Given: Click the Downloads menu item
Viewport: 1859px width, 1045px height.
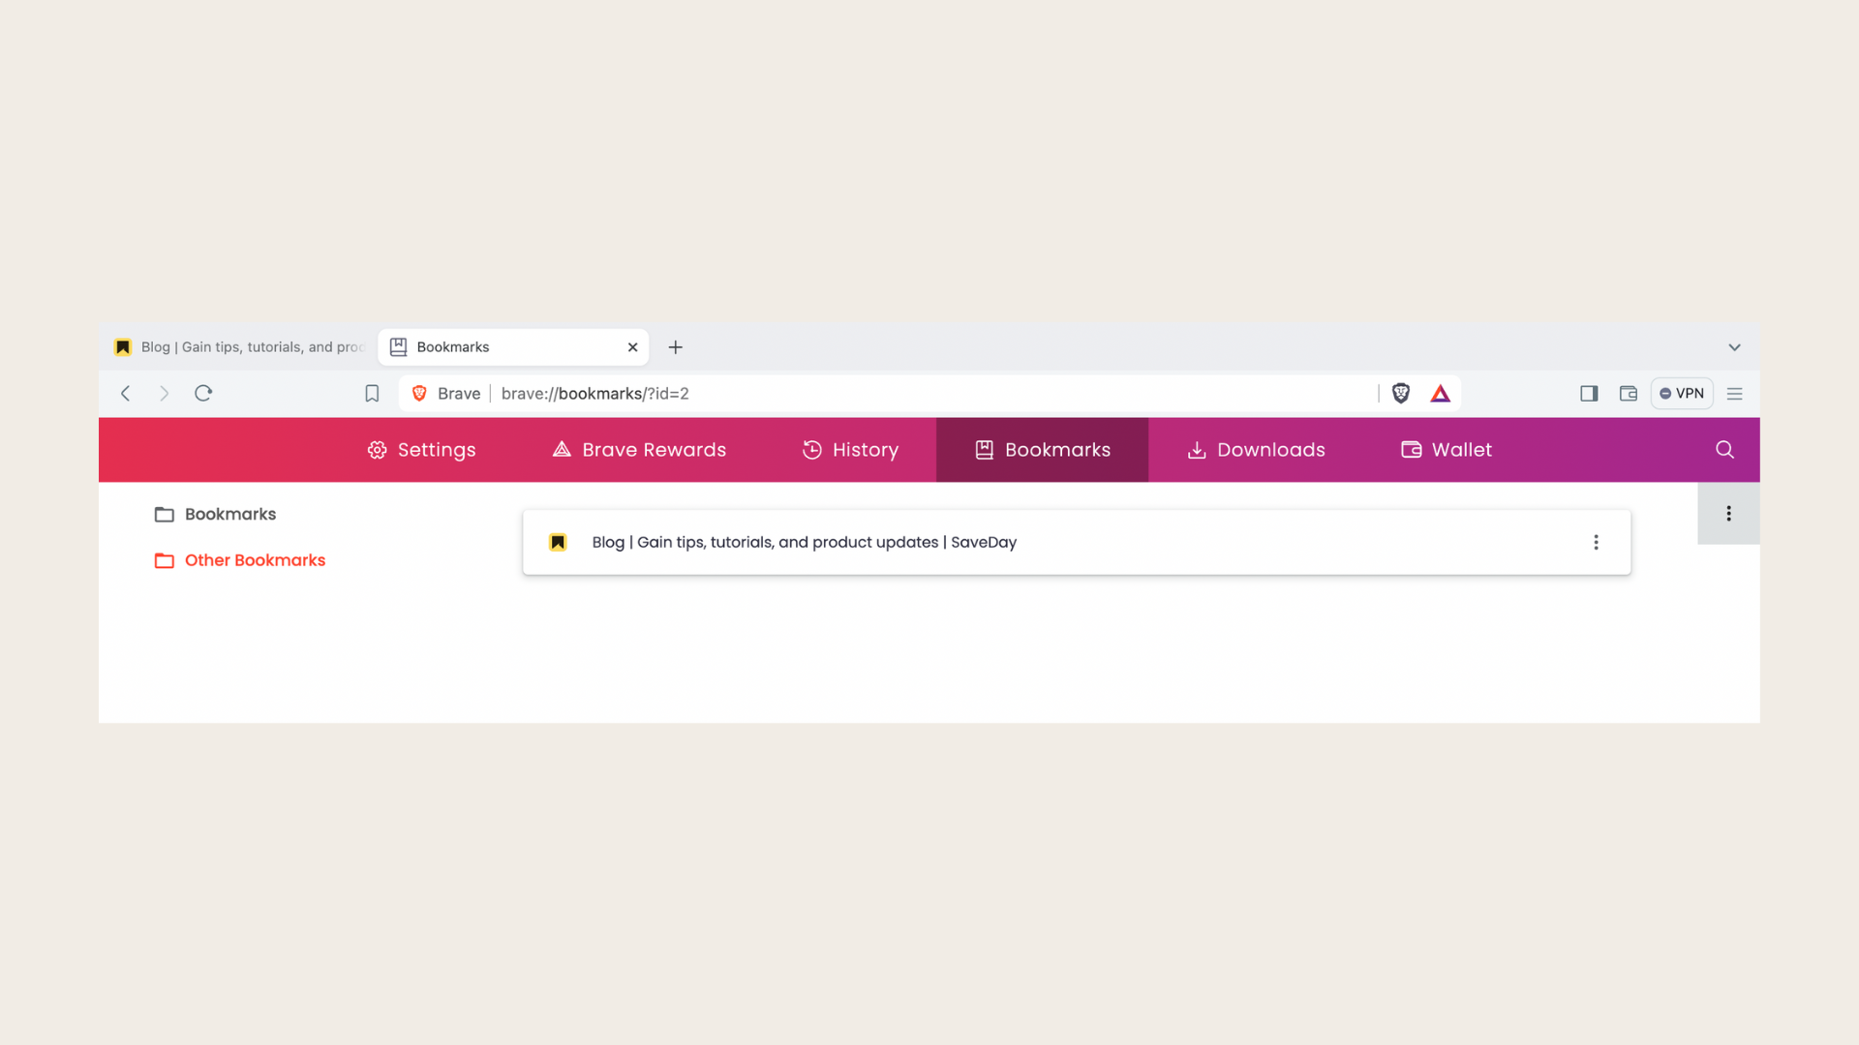Looking at the screenshot, I should pos(1257,449).
